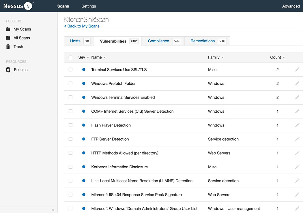303x213 pixels.
Task: Open Trash in sidebar
Action: click(18, 47)
